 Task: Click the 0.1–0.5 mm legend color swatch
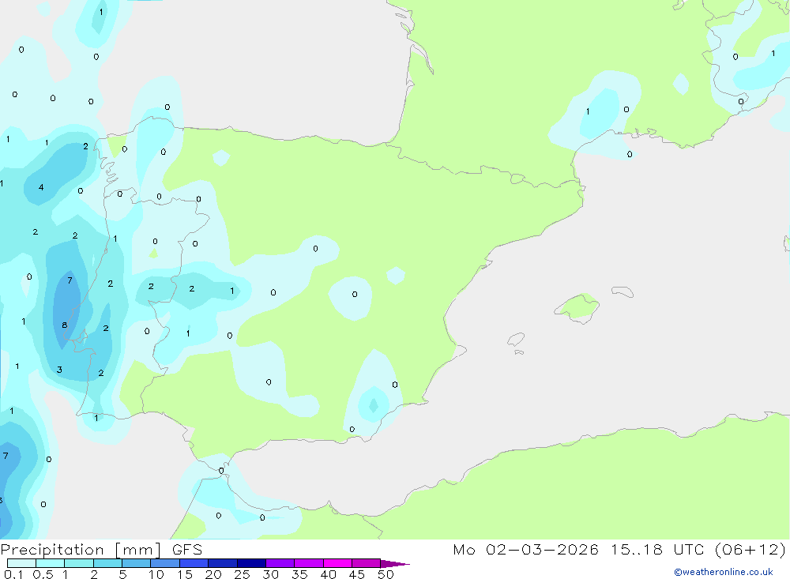[x=21, y=563]
